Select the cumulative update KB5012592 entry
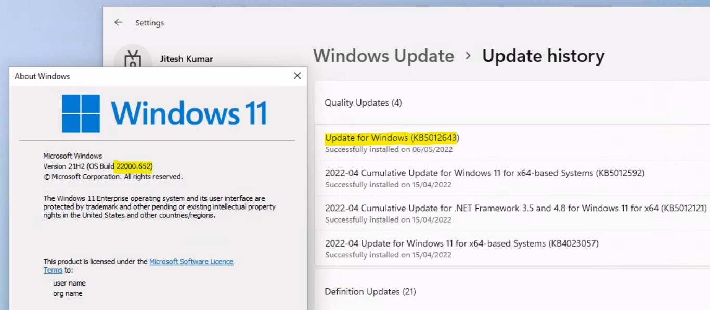This screenshot has height=310, width=710. pyautogui.click(x=485, y=173)
